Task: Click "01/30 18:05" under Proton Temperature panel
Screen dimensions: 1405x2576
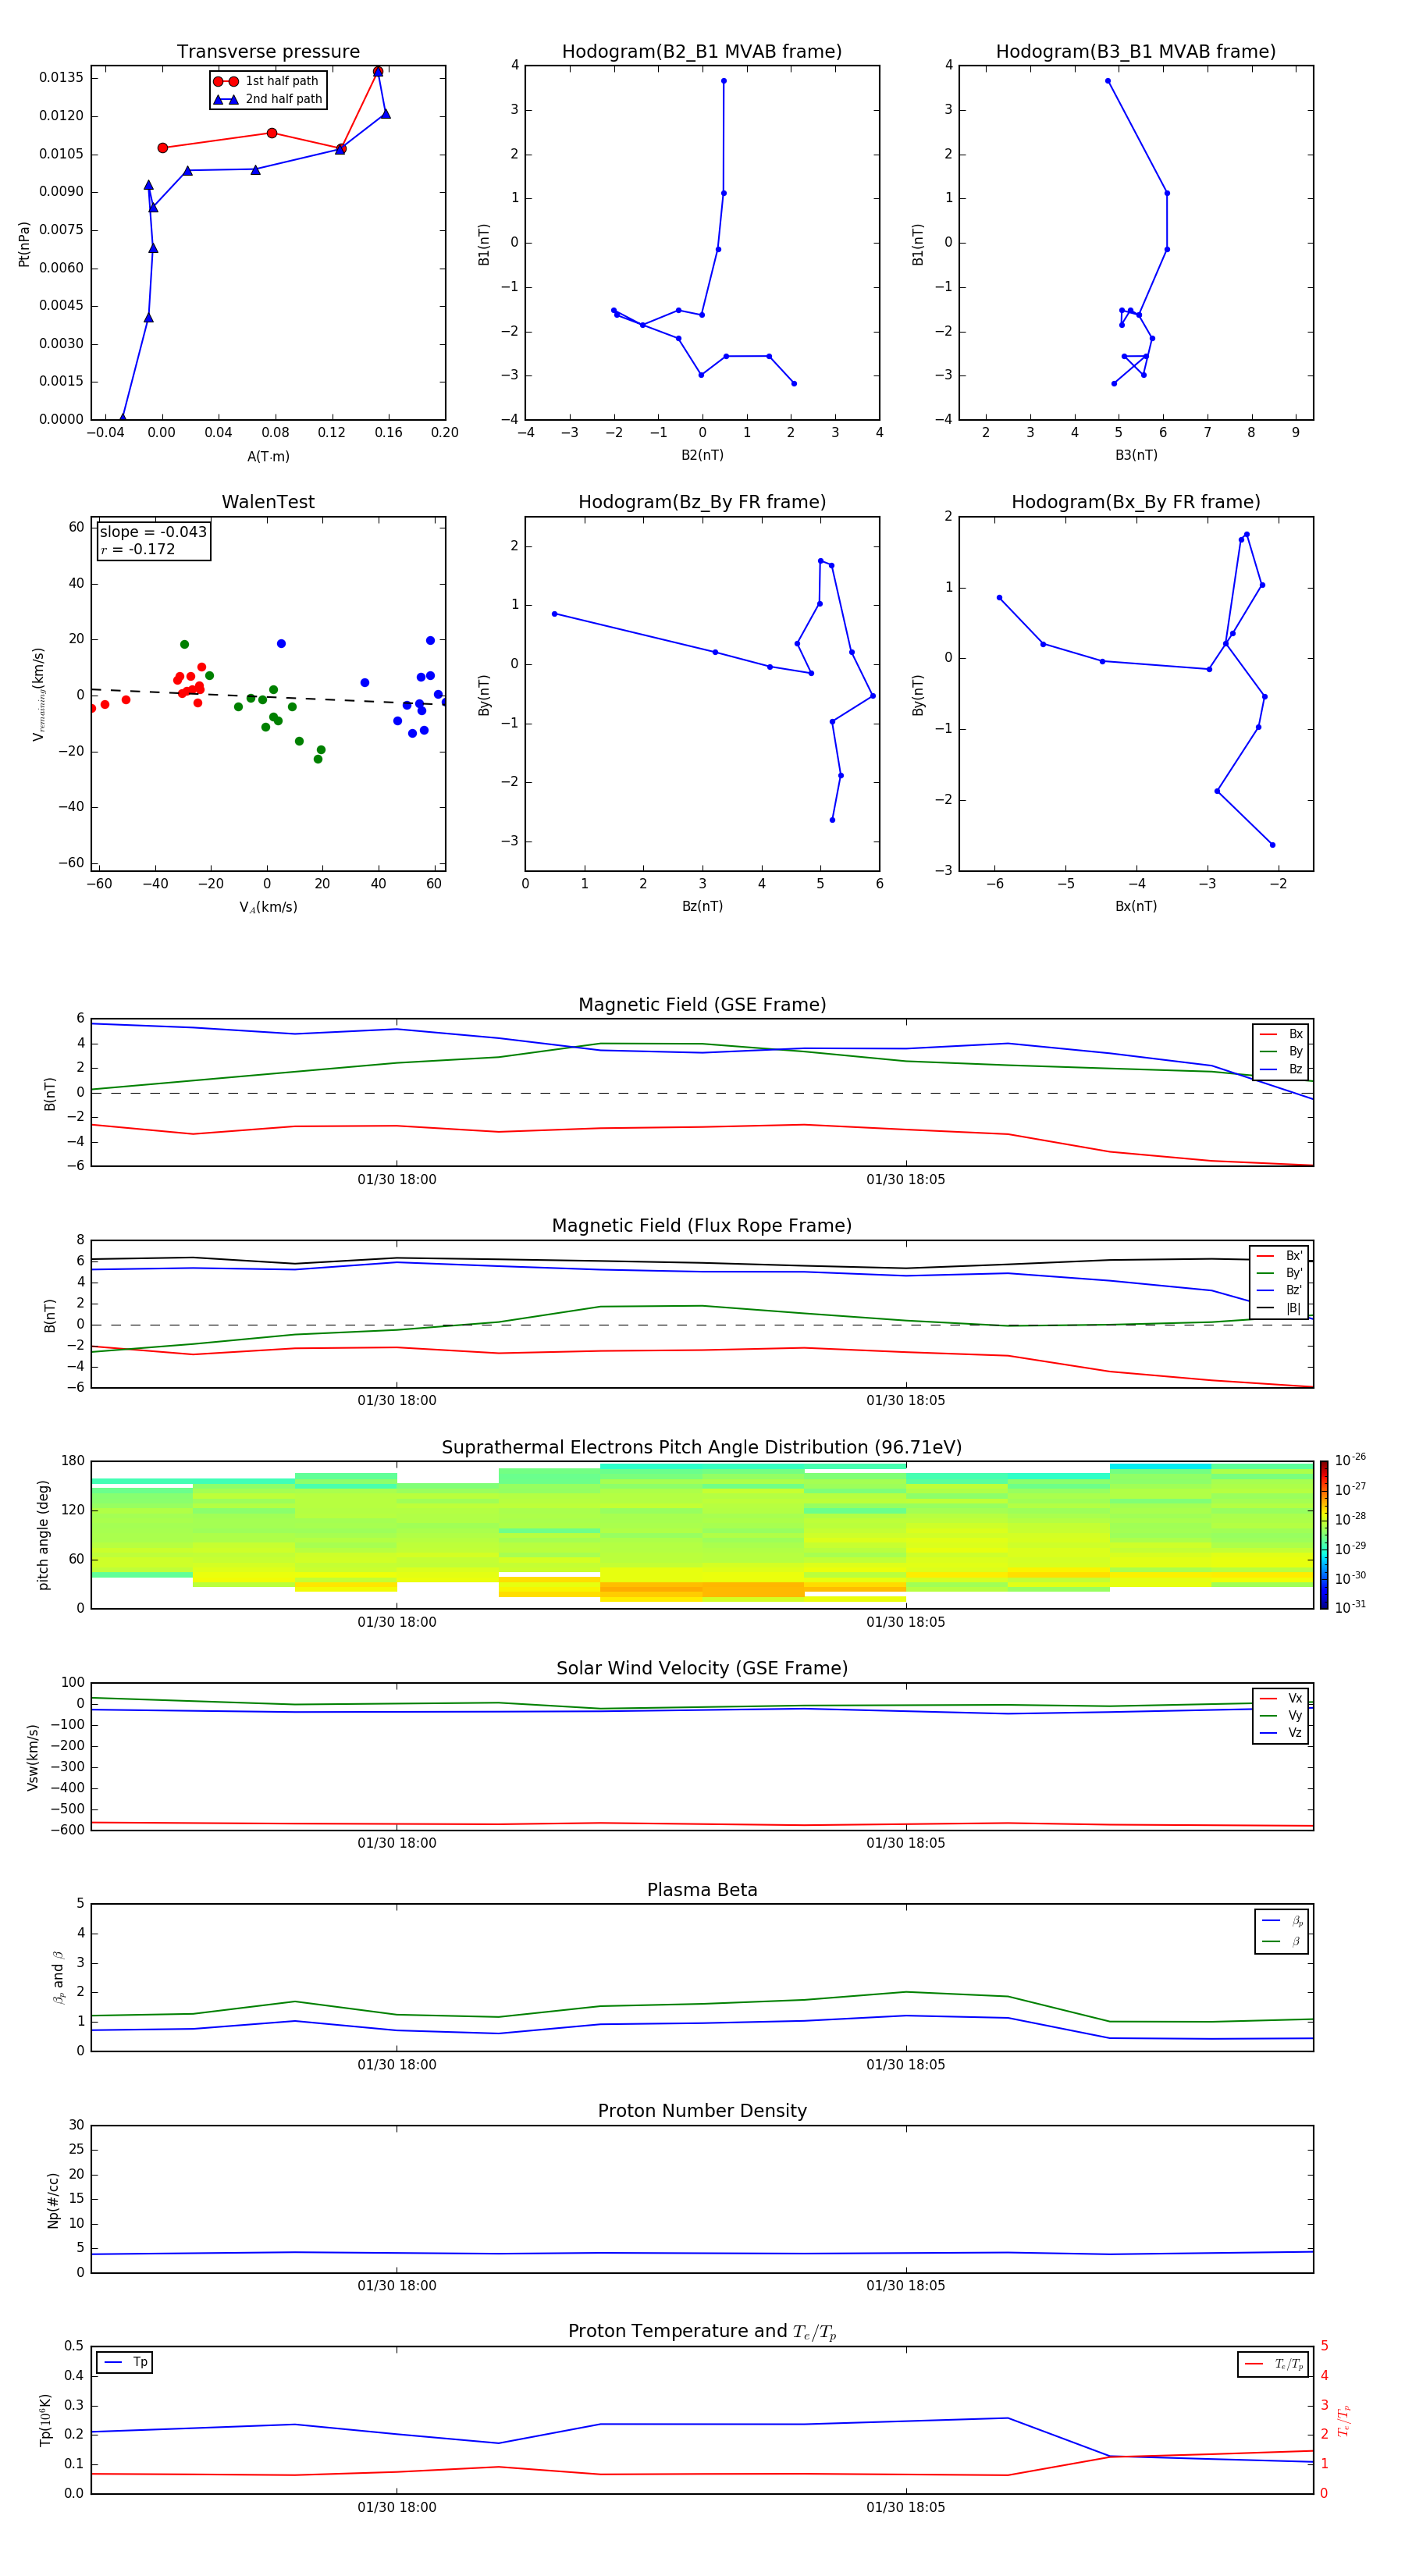Action: (906, 2507)
